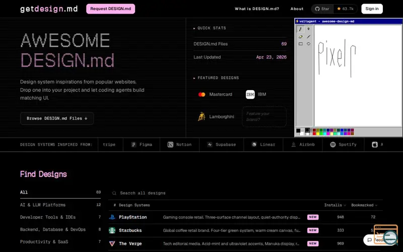Click the Lamborghini bull logo icon
This screenshot has width=403, height=252.
coord(202,116)
